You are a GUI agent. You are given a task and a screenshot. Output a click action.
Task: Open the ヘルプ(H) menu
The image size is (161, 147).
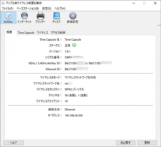tap(60, 8)
